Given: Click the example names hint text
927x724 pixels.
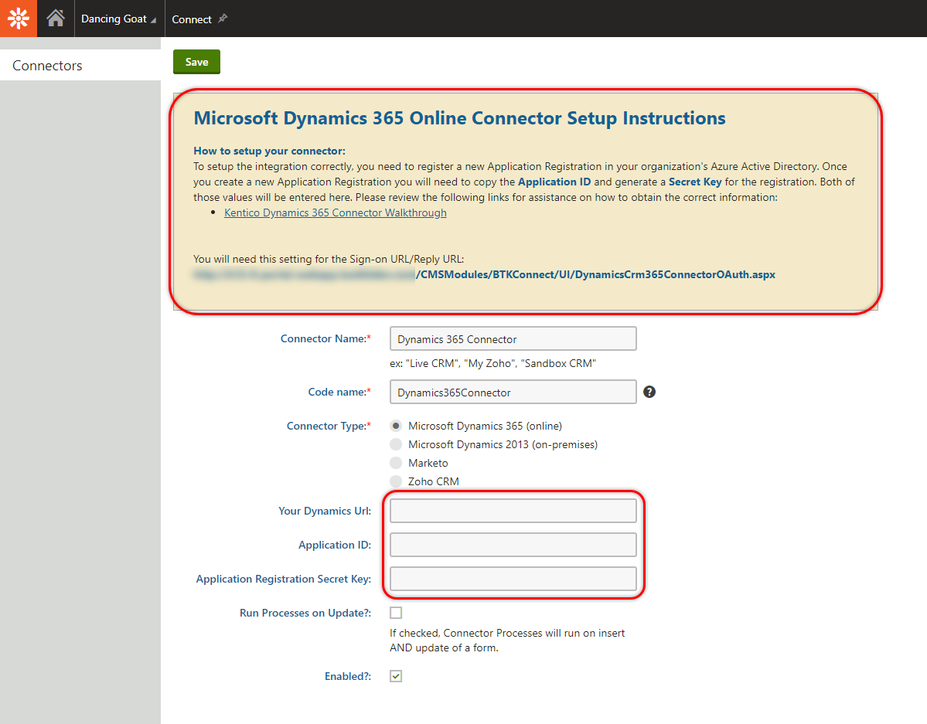Looking at the screenshot, I should (x=492, y=363).
